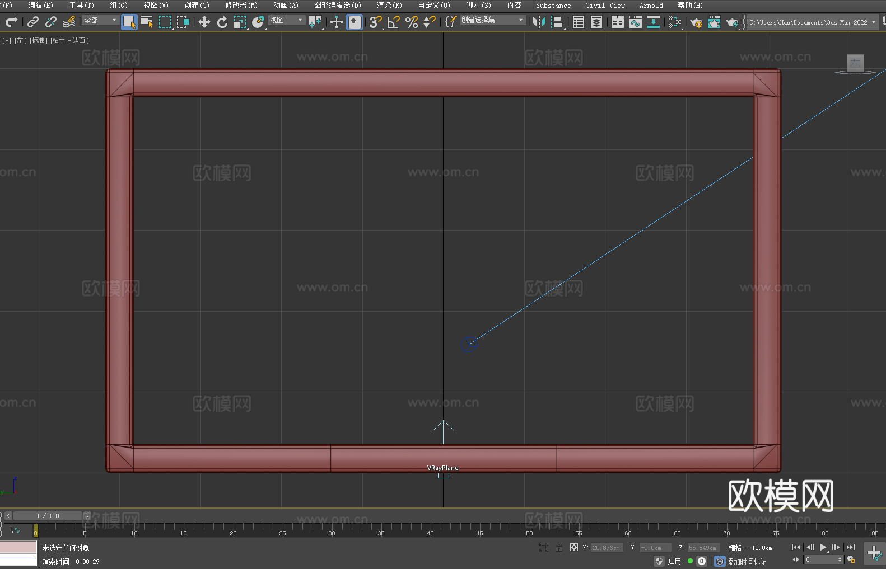Click the Render Production teapot icon
This screenshot has width=886, height=569.
coord(732,22)
